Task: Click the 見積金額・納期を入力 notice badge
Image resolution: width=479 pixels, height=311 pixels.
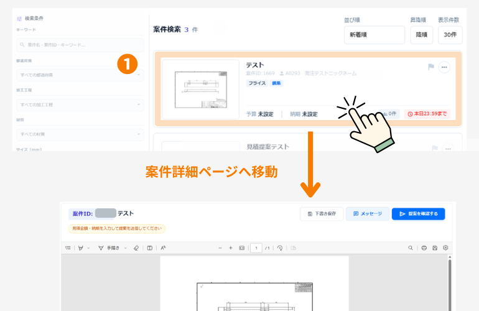Action: 117,228
